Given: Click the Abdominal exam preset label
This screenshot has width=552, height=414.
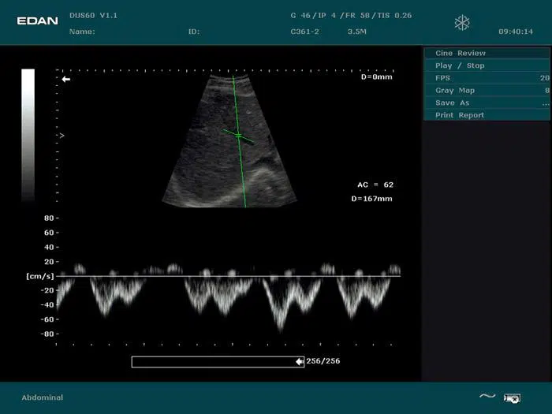Looking at the screenshot, I should 43,397.
